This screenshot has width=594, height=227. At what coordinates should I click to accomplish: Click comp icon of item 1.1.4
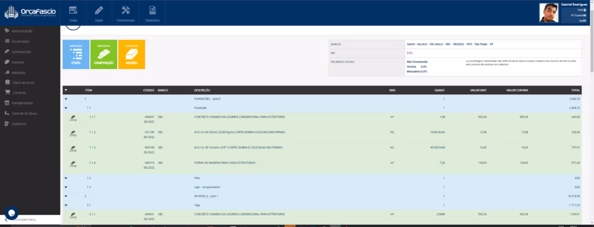click(73, 164)
